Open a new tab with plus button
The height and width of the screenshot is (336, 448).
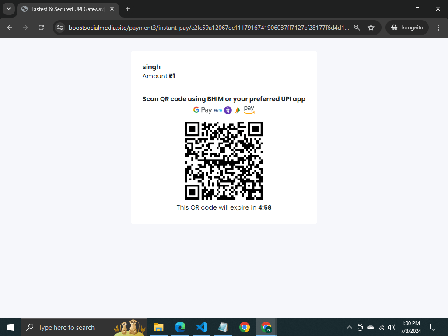(x=128, y=9)
